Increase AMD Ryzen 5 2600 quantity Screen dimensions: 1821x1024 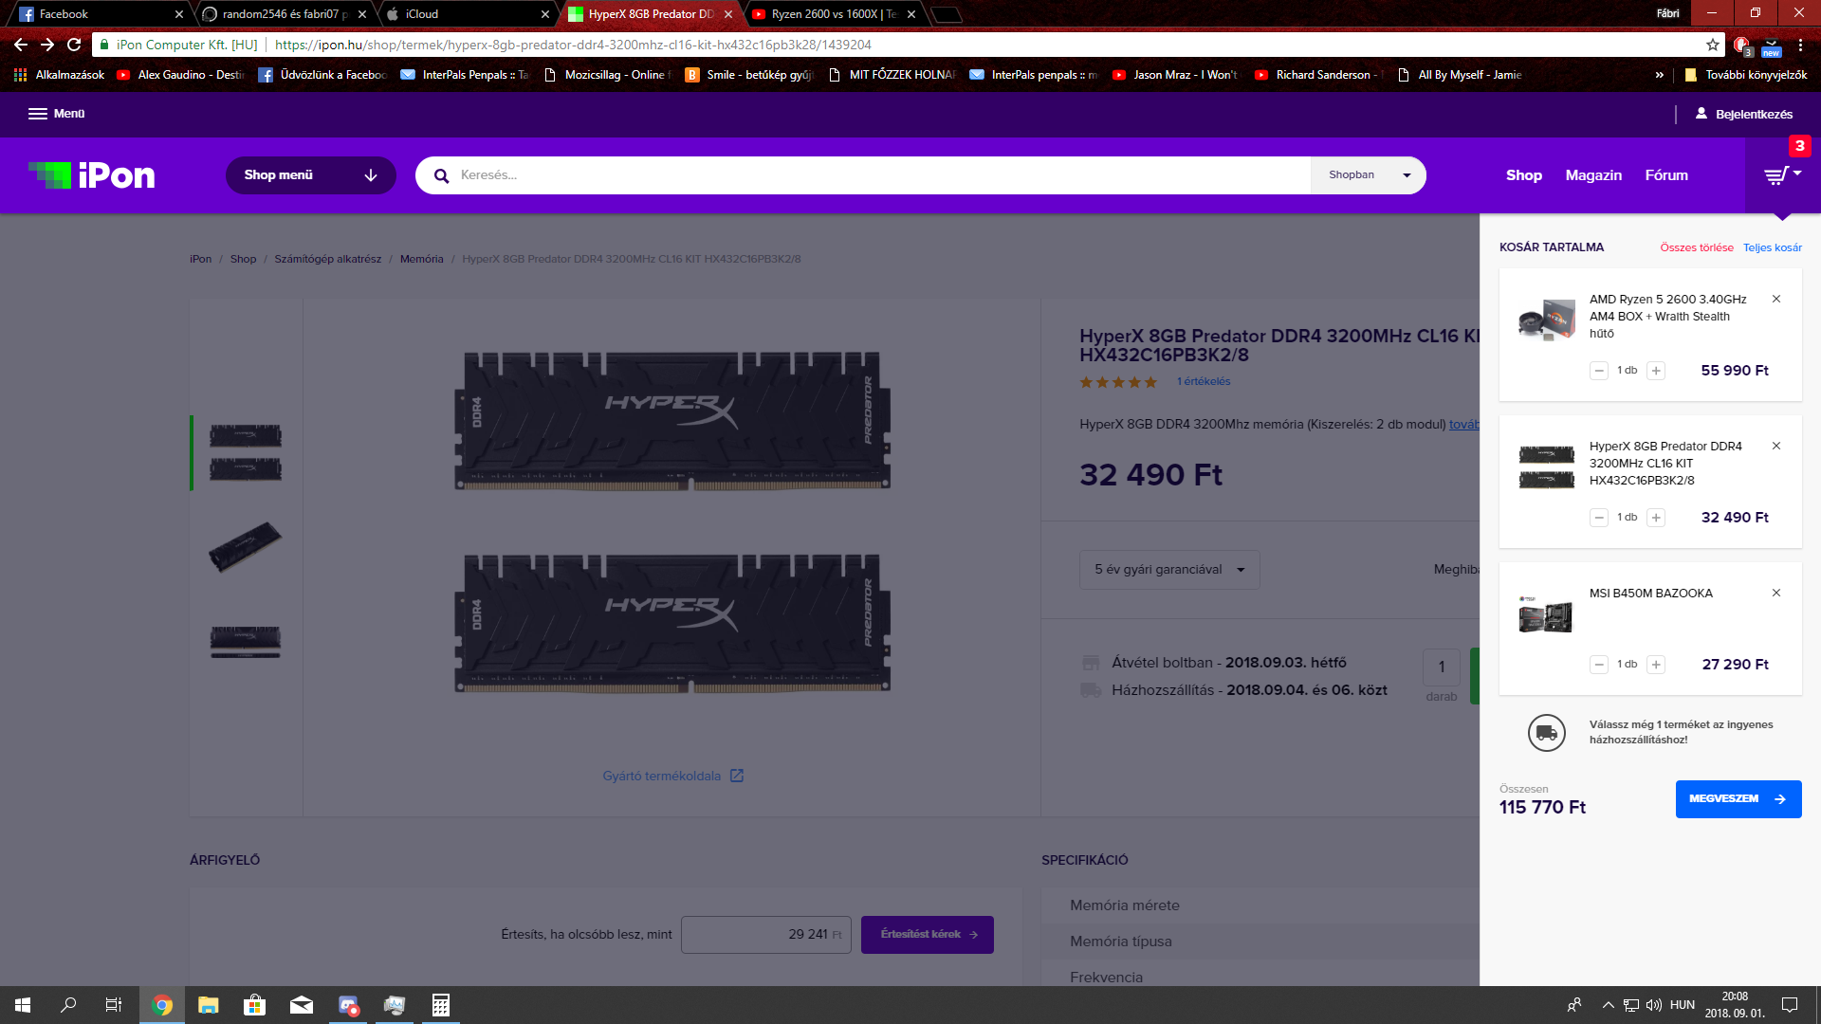coord(1656,371)
